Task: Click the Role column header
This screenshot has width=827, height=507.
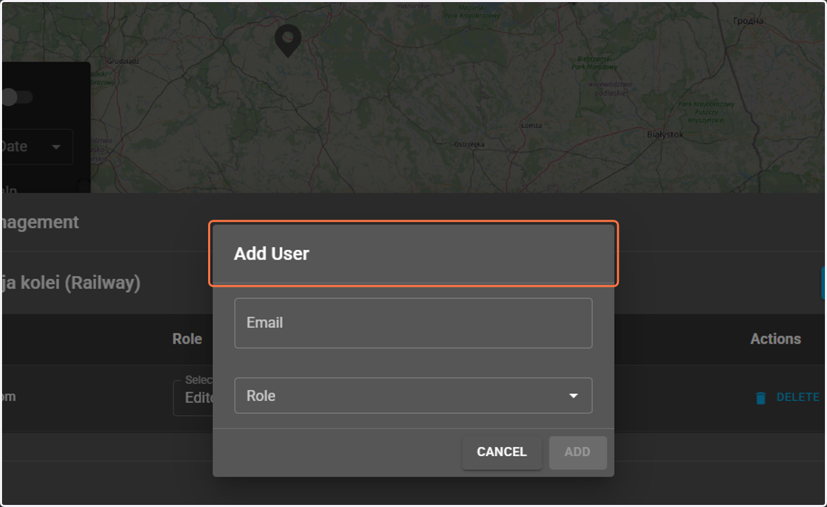Action: [x=187, y=339]
